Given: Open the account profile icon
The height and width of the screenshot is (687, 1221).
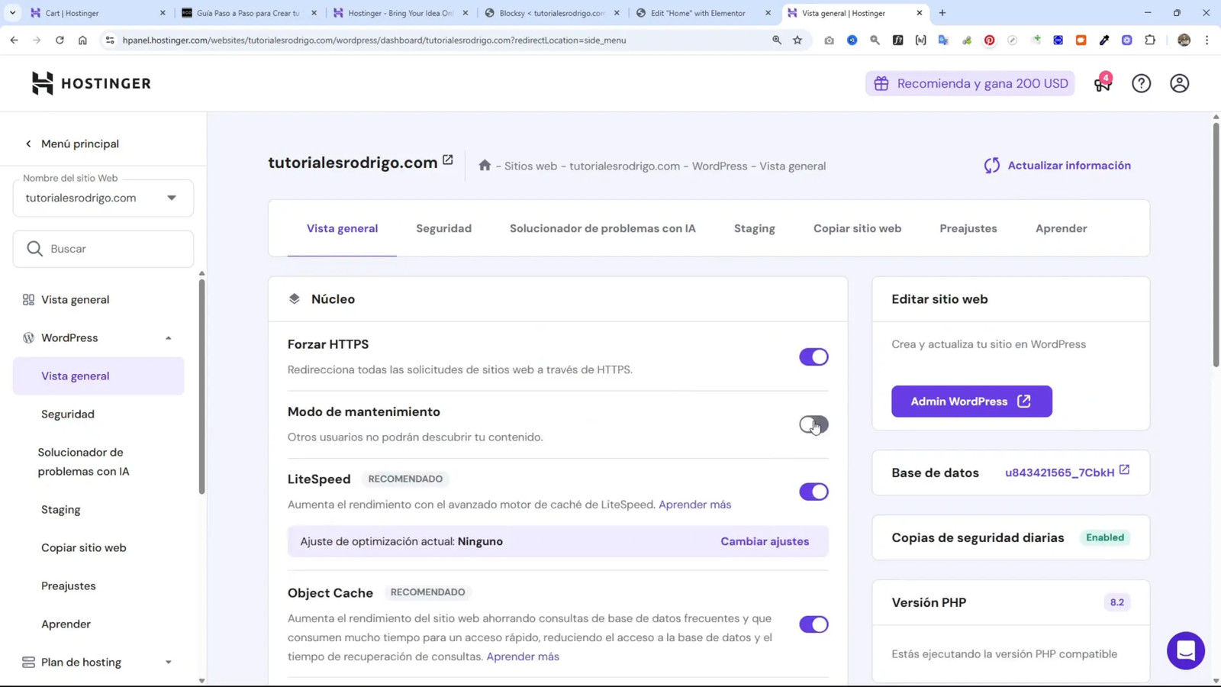Looking at the screenshot, I should pyautogui.click(x=1179, y=84).
